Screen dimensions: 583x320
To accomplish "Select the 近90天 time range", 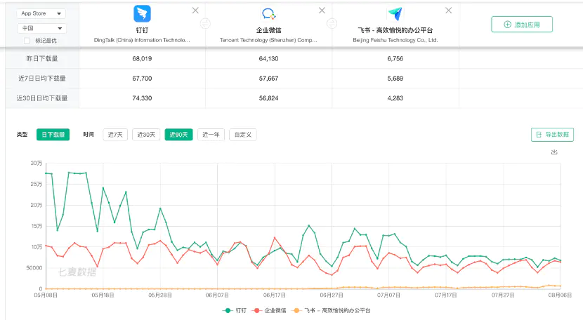I will pyautogui.click(x=179, y=135).
